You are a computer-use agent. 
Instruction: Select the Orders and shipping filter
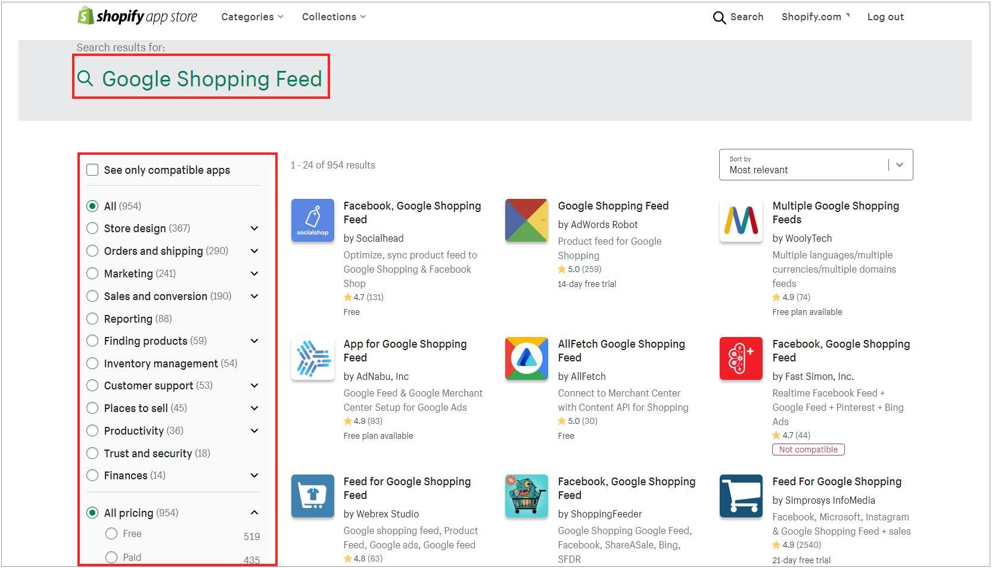point(92,251)
